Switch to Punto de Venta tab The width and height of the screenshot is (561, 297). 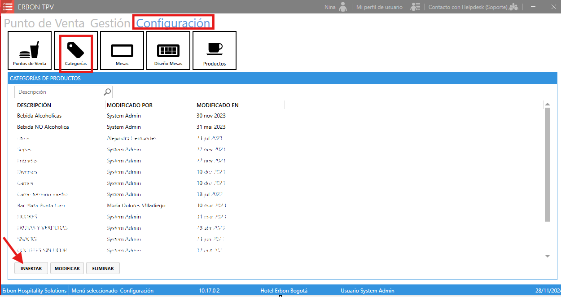click(45, 23)
